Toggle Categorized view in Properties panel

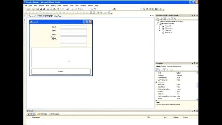coord(157,70)
